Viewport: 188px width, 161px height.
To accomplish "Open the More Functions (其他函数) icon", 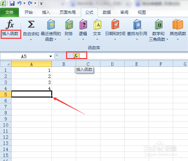I will 178,24.
